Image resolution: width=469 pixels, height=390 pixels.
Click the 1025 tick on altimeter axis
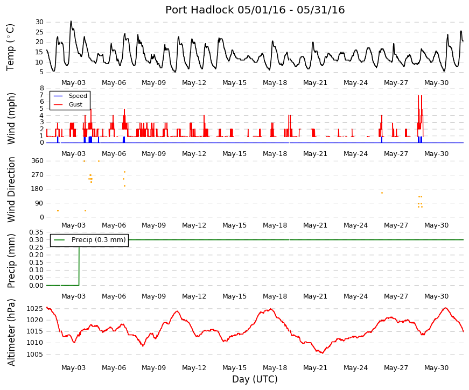(x=34, y=309)
